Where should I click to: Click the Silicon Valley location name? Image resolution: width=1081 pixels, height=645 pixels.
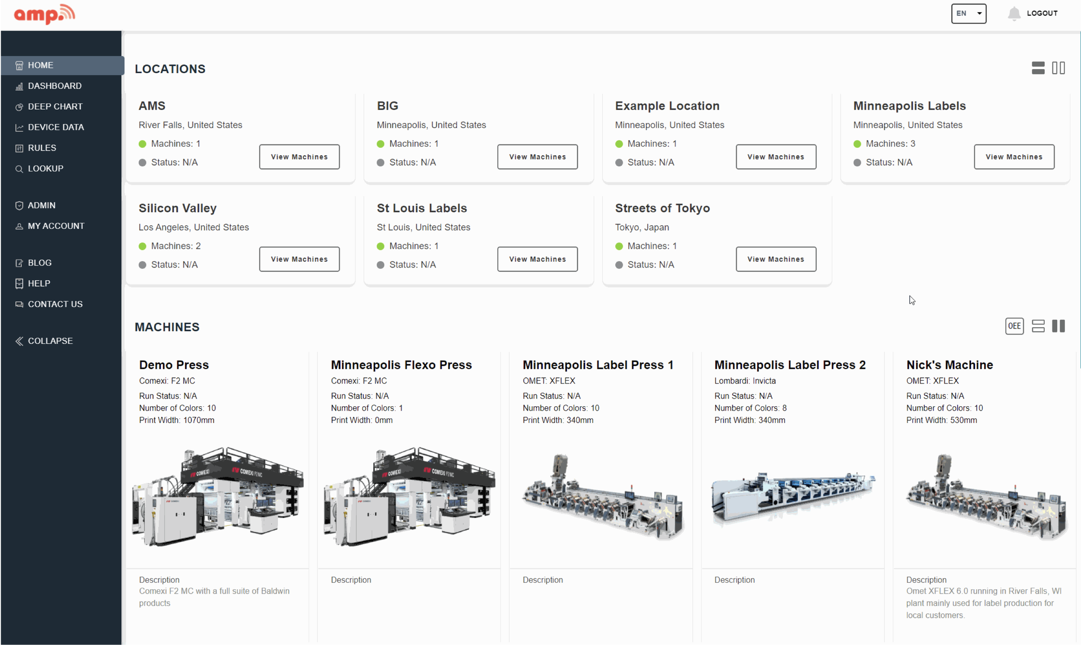click(x=177, y=209)
